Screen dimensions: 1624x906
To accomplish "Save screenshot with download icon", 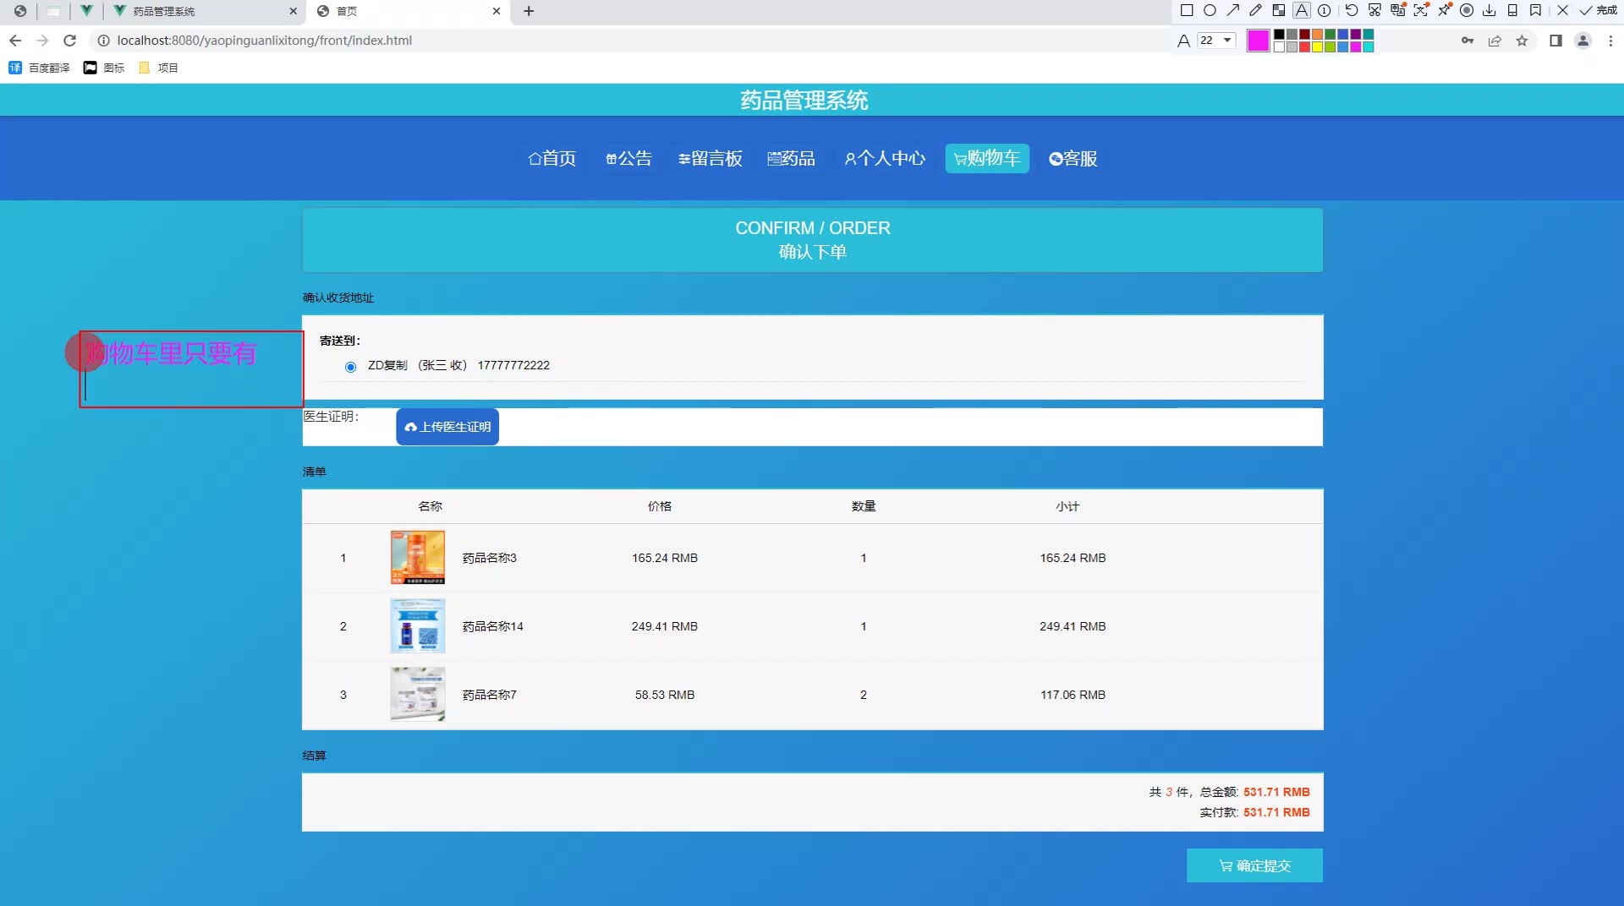I will pos(1490,11).
